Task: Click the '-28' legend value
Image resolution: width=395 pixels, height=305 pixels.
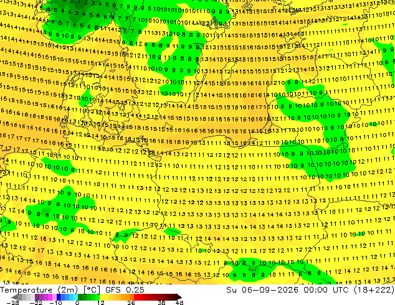Action: click(12, 303)
